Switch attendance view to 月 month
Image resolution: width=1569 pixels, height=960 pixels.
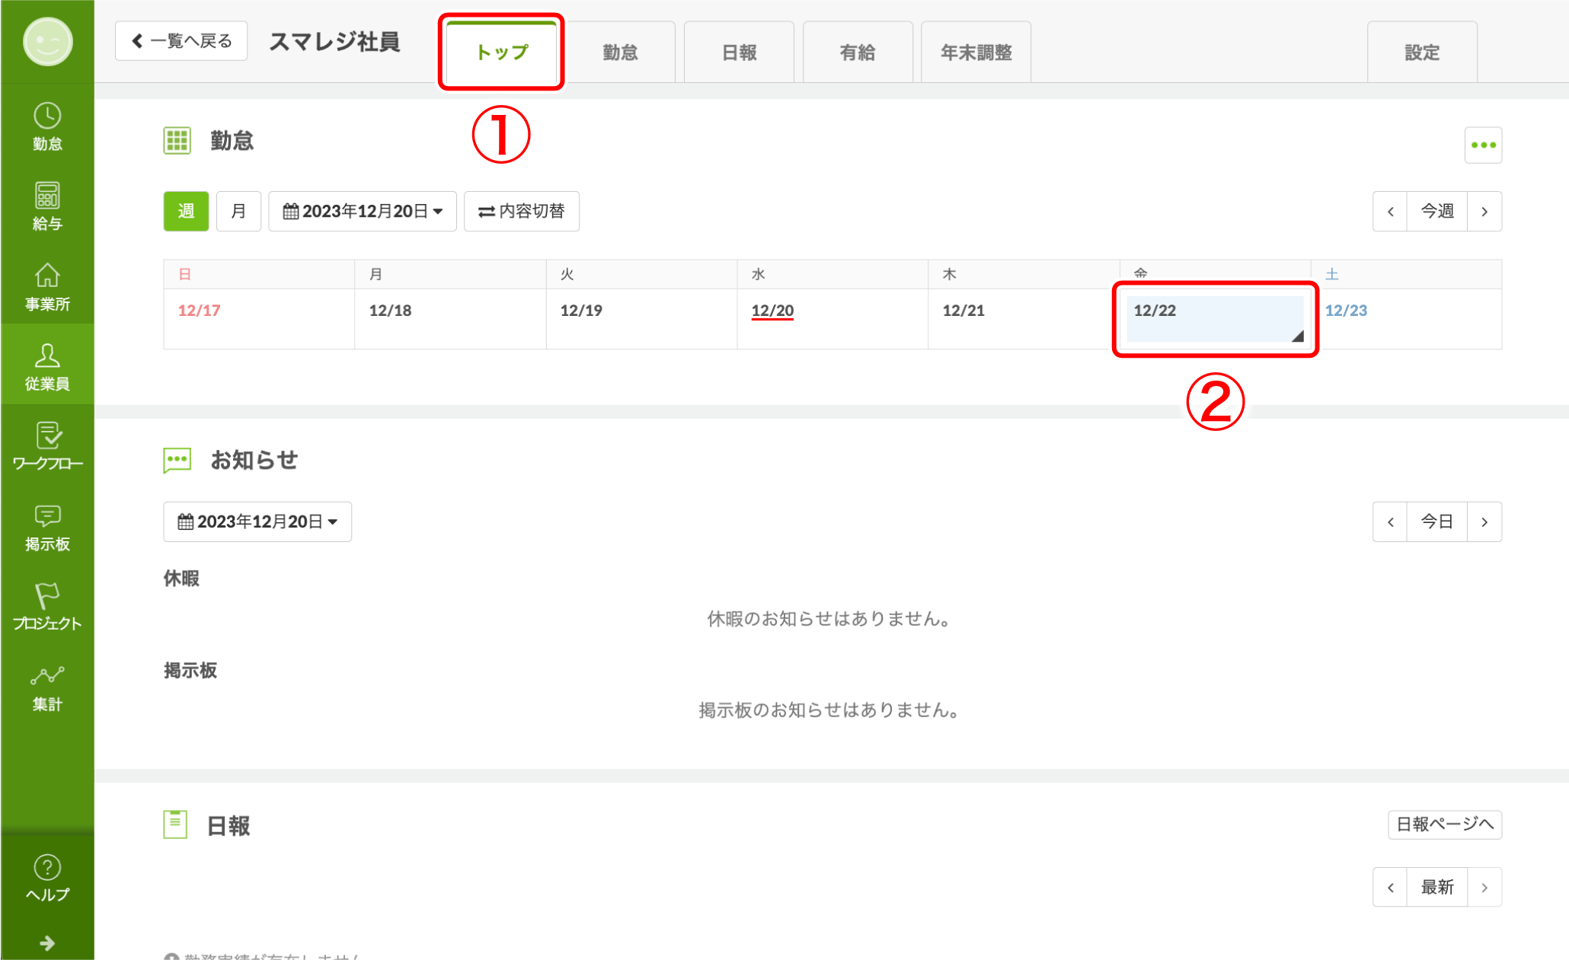238,211
